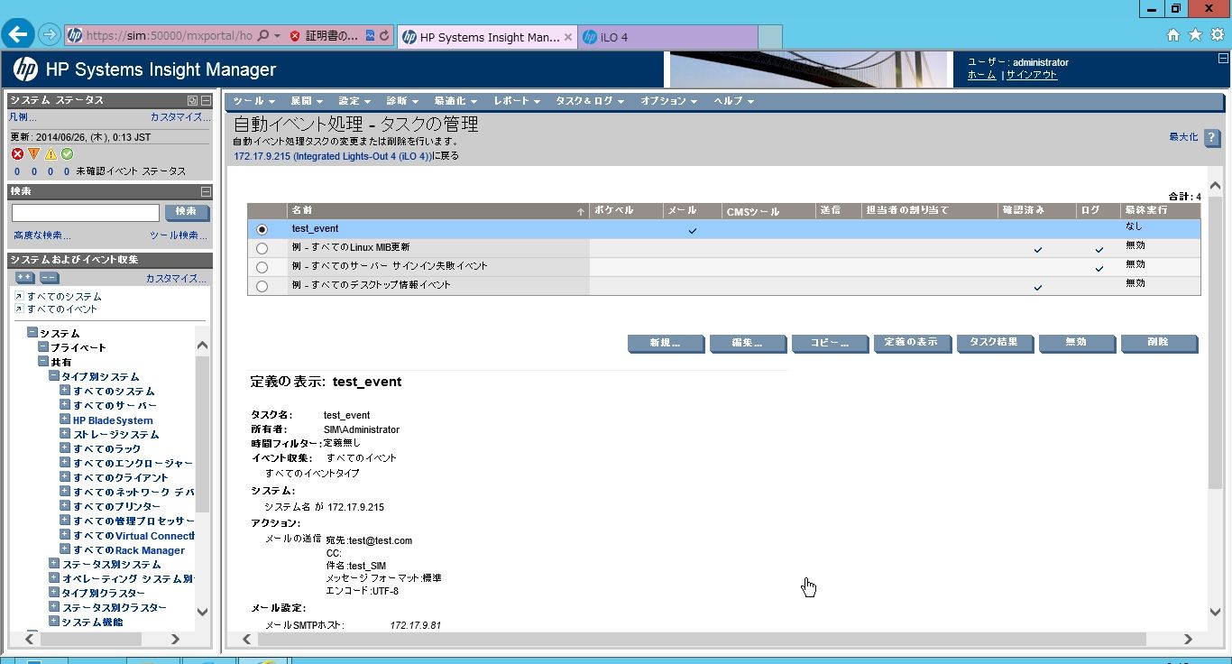Sort the task table by 名前 column header
This screenshot has width=1232, height=664.
coord(437,210)
